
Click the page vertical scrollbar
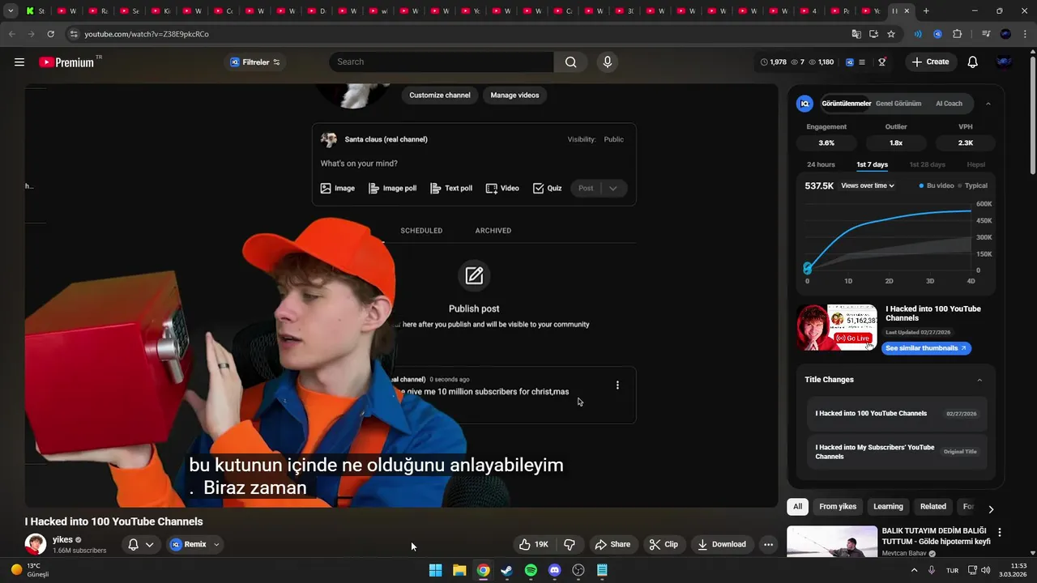pyautogui.click(x=1032, y=113)
